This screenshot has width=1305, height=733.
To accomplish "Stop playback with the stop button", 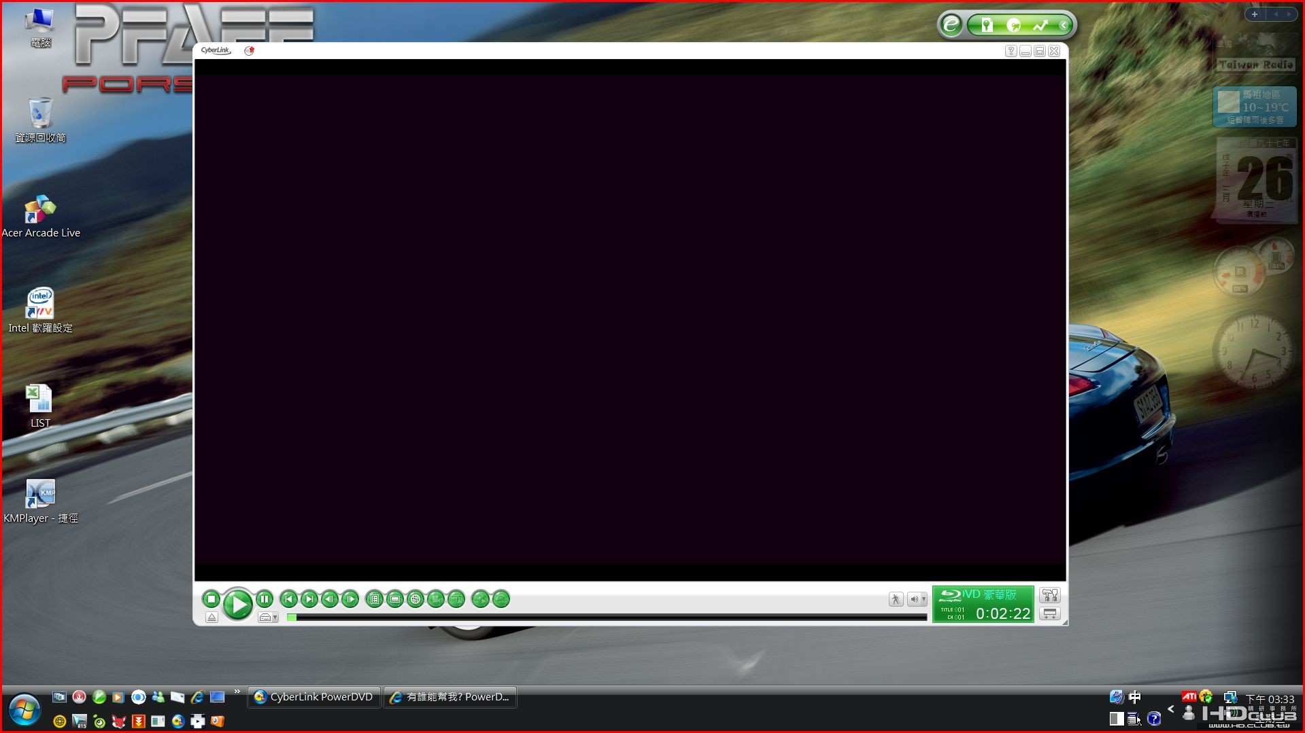I will pyautogui.click(x=211, y=599).
